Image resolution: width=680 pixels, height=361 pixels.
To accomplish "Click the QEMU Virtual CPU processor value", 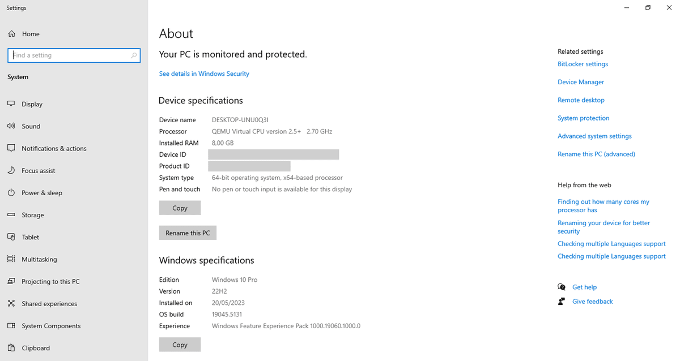I will [x=272, y=131].
